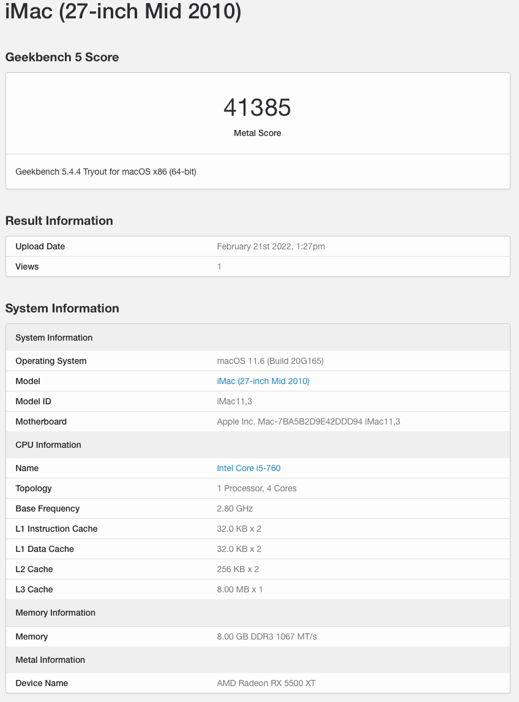The height and width of the screenshot is (702, 519).
Task: Click the bold System Information section heading
Action: 62,308
